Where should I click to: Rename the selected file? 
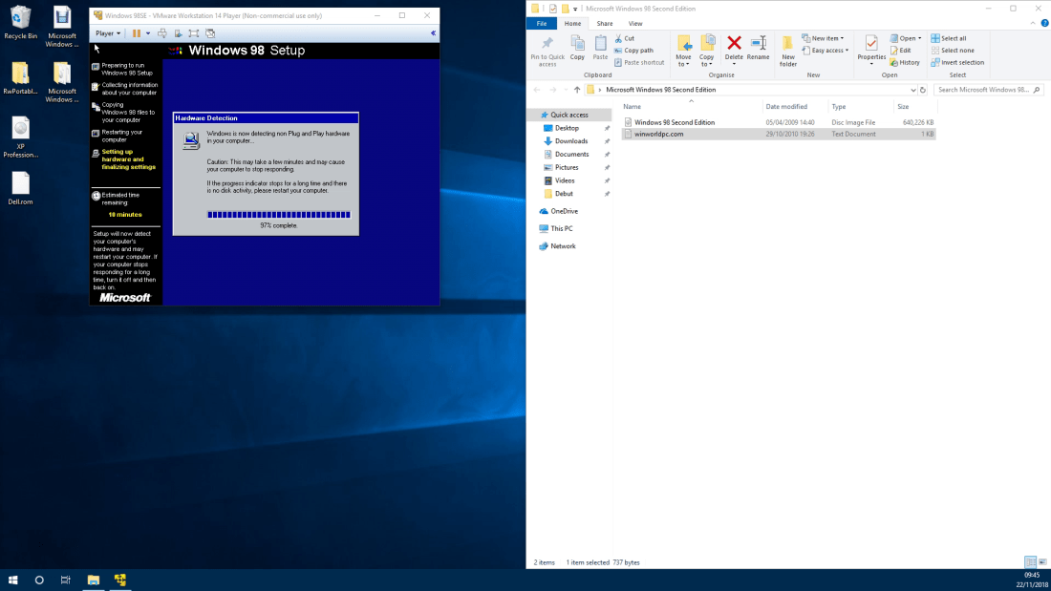758,49
